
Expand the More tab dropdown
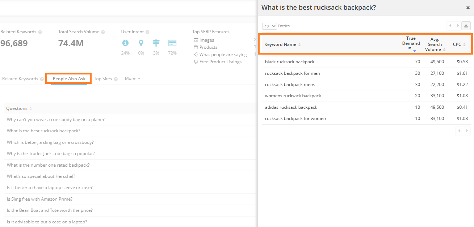tap(133, 78)
